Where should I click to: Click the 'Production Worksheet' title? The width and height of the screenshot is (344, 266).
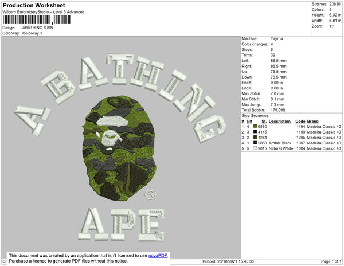coord(34,6)
